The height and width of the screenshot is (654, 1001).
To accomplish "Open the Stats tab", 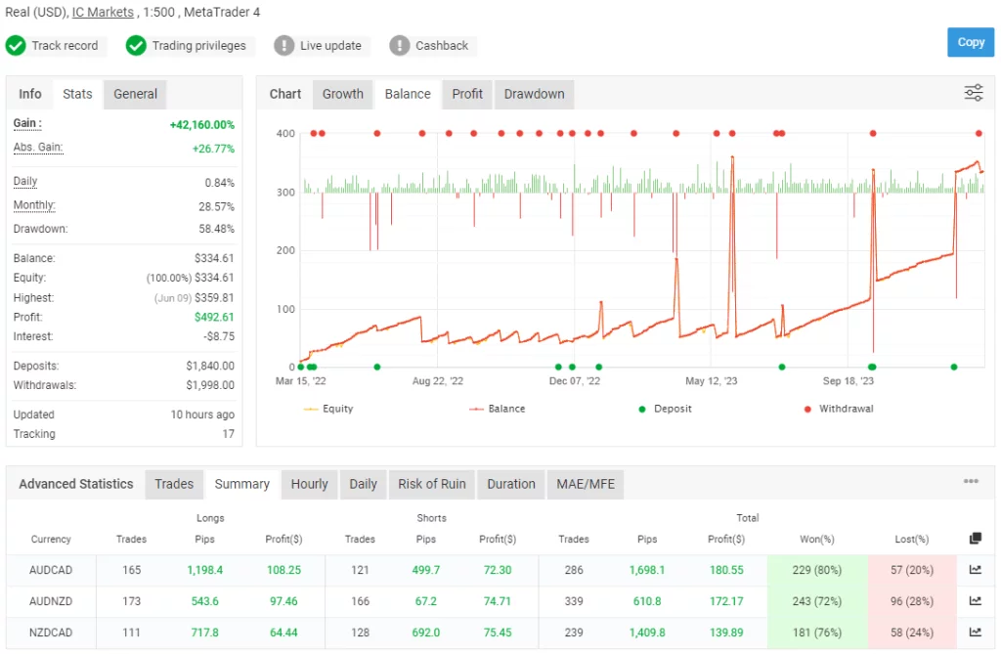I will pos(76,93).
